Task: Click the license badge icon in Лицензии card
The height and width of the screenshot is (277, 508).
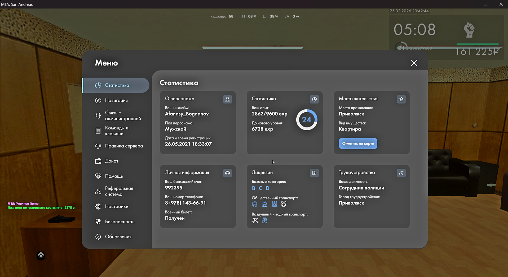Action: (x=314, y=173)
